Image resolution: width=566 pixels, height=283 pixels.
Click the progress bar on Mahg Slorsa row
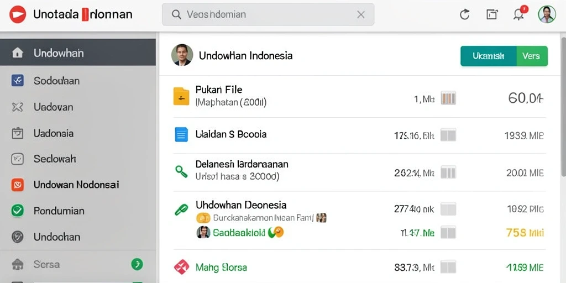[448, 267]
